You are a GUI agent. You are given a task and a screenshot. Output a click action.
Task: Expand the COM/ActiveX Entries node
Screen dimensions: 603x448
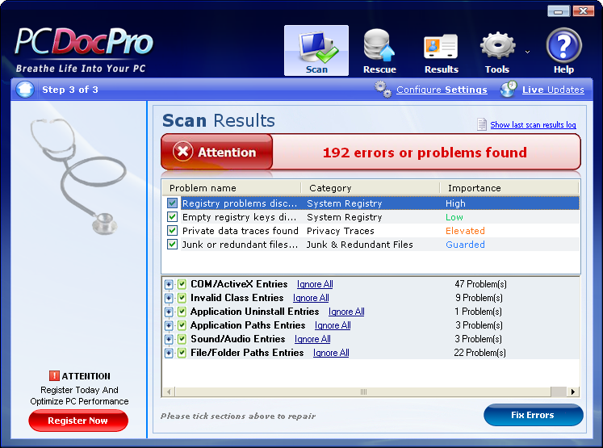pos(169,285)
